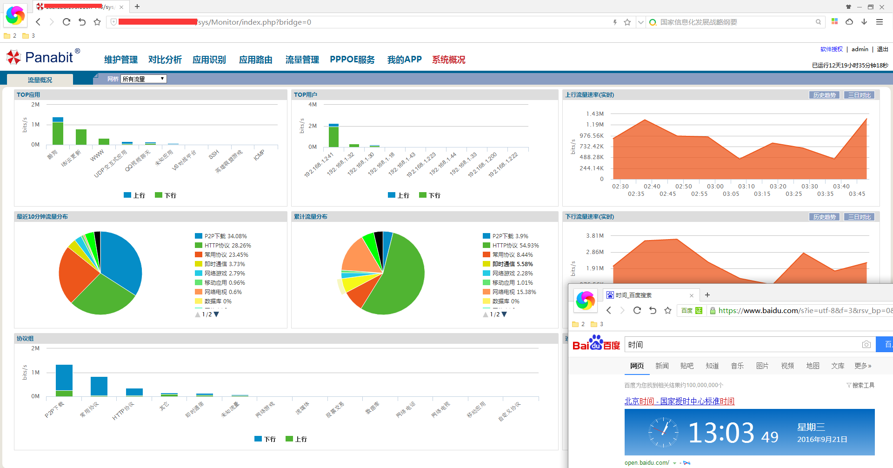Toggle 下行 legend in 协议组 chart

coord(265,439)
